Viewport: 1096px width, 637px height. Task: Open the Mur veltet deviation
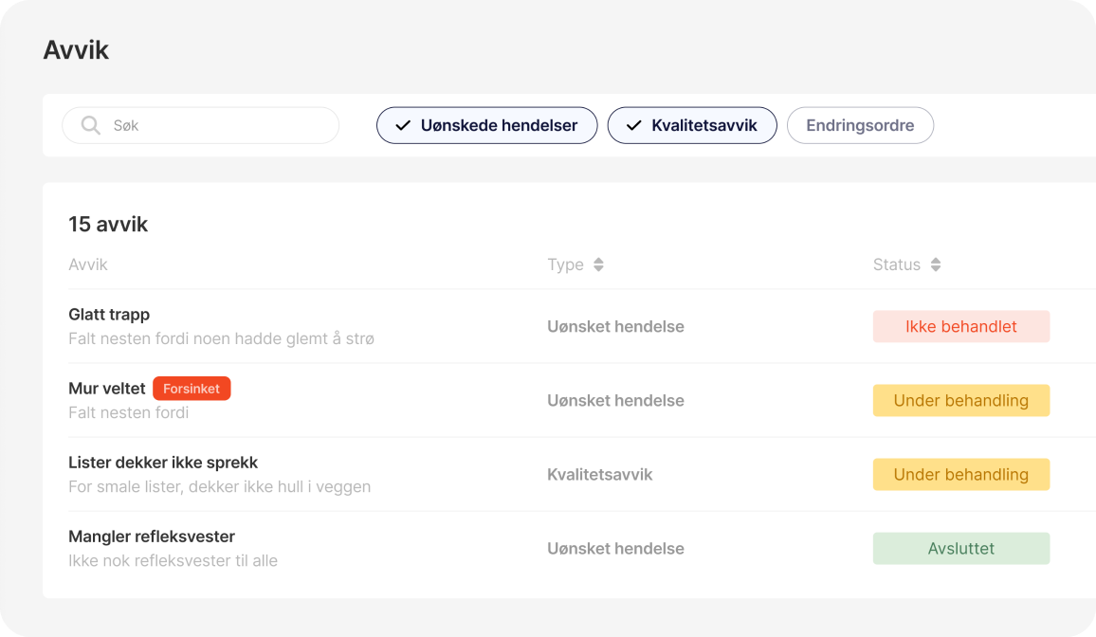pyautogui.click(x=106, y=389)
